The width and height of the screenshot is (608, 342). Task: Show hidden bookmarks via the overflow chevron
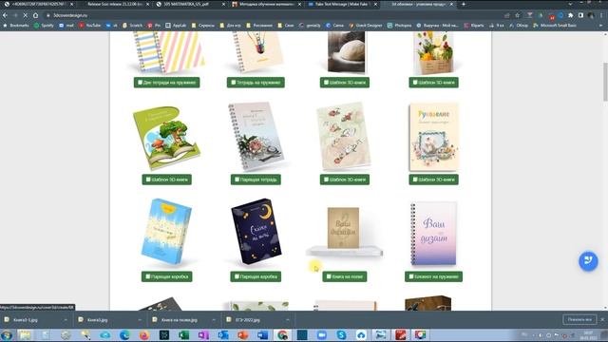pyautogui.click(x=601, y=26)
